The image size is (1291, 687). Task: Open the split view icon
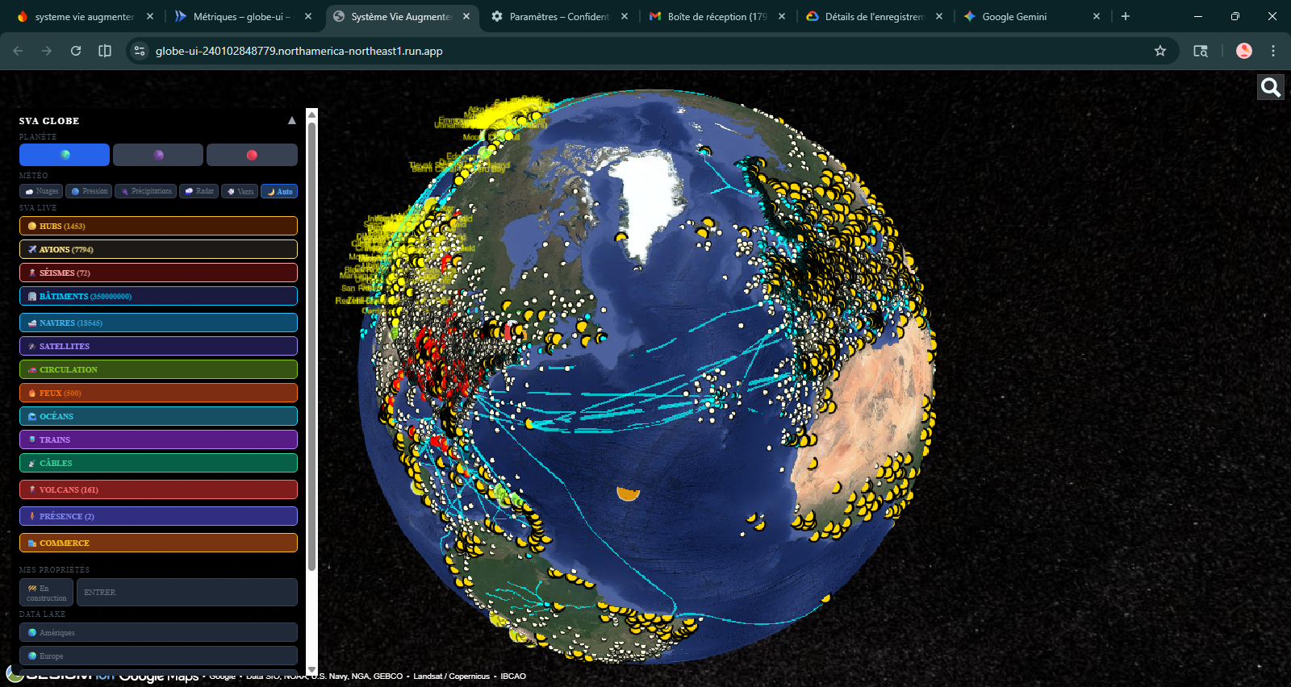point(105,51)
